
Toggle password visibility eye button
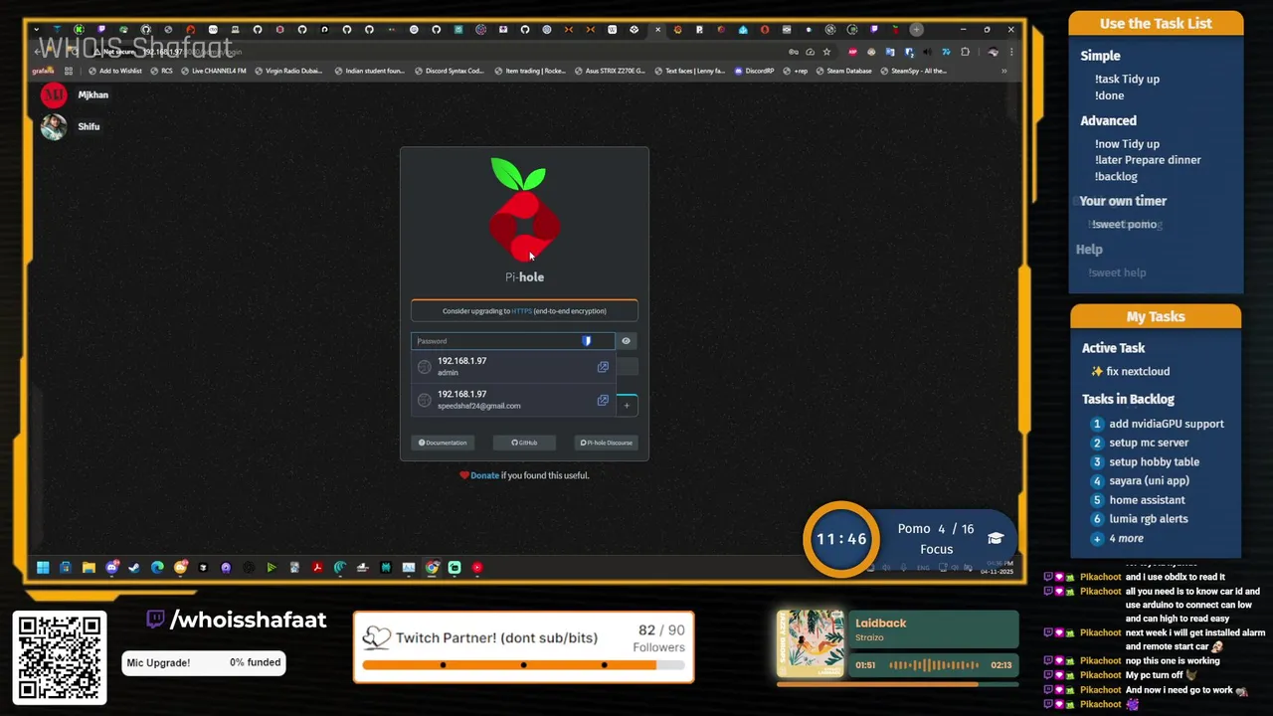pos(626,341)
